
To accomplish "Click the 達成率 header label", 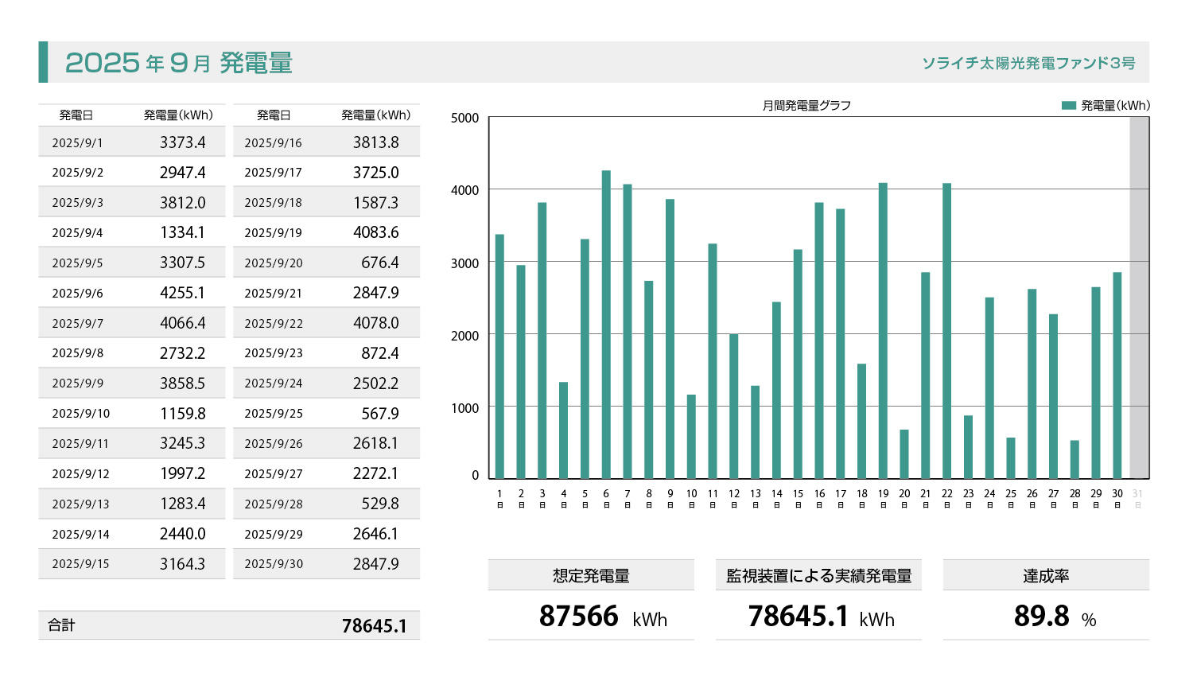I will (x=1045, y=575).
